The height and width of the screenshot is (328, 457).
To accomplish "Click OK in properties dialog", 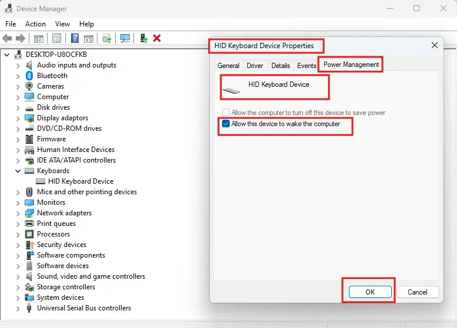I will pyautogui.click(x=370, y=292).
